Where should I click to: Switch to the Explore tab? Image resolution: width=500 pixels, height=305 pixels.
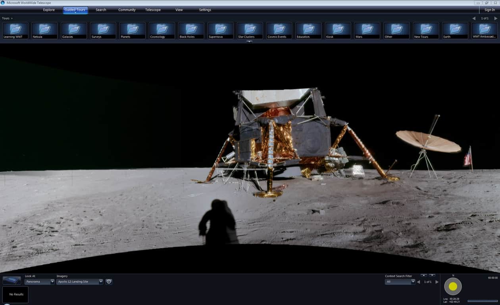pyautogui.click(x=49, y=10)
